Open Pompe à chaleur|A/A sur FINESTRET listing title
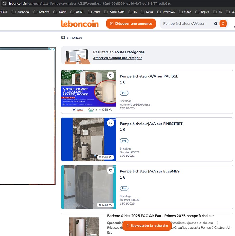Image resolution: width=235 pixels, height=236 pixels. [151, 124]
